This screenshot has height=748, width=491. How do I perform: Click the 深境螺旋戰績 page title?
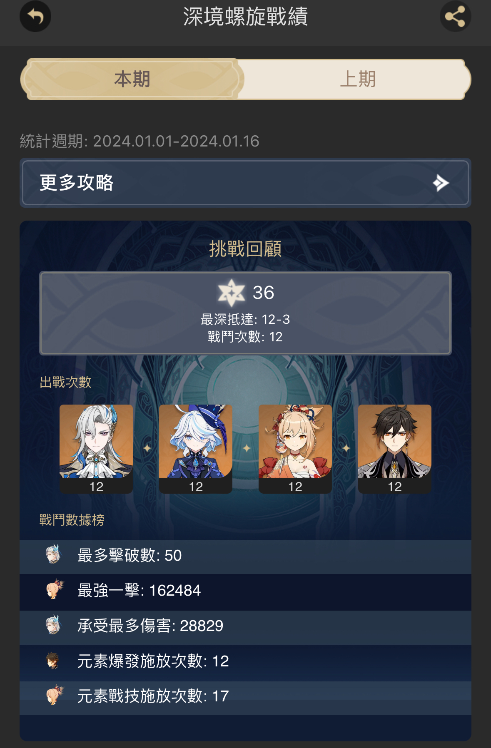245,17
